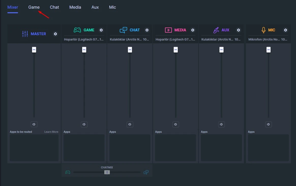
Task: Click the Aux volume slider handle
Action: point(221,50)
